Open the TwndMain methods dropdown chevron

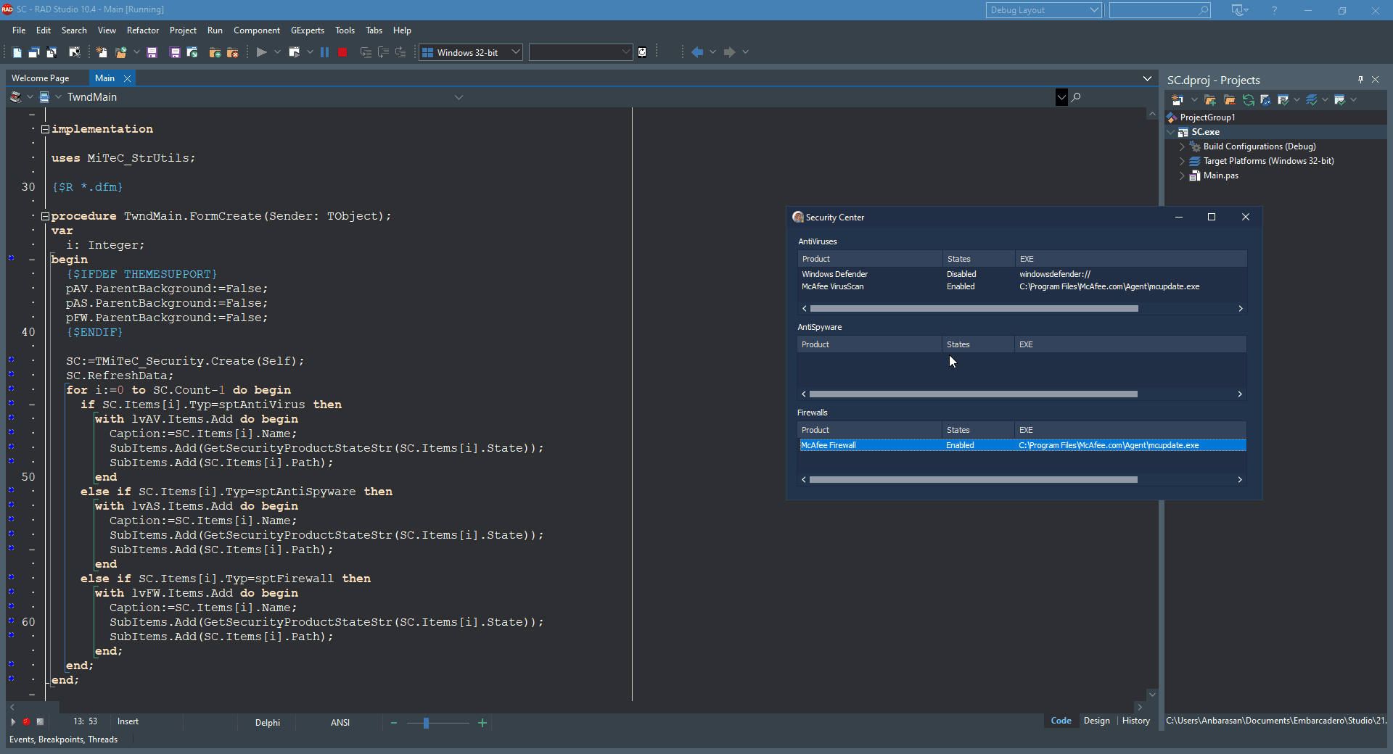tap(459, 97)
